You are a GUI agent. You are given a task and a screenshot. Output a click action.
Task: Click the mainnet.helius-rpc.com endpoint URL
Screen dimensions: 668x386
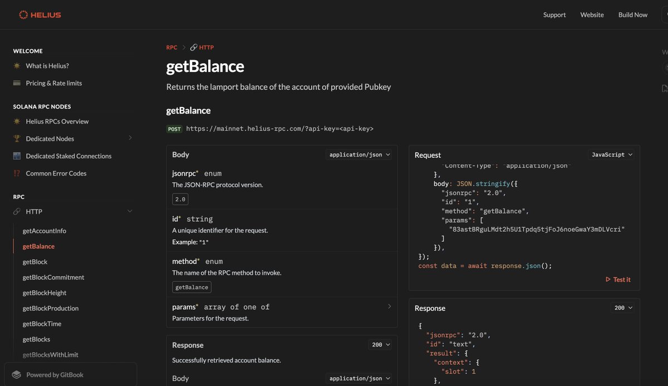click(279, 129)
